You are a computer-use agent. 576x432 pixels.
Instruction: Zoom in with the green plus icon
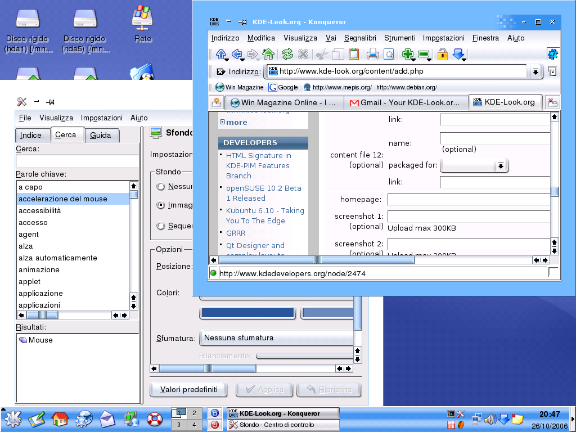click(407, 54)
